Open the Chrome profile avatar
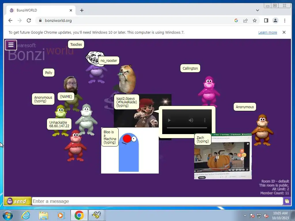This screenshot has width=295, height=221. pyautogui.click(x=275, y=20)
